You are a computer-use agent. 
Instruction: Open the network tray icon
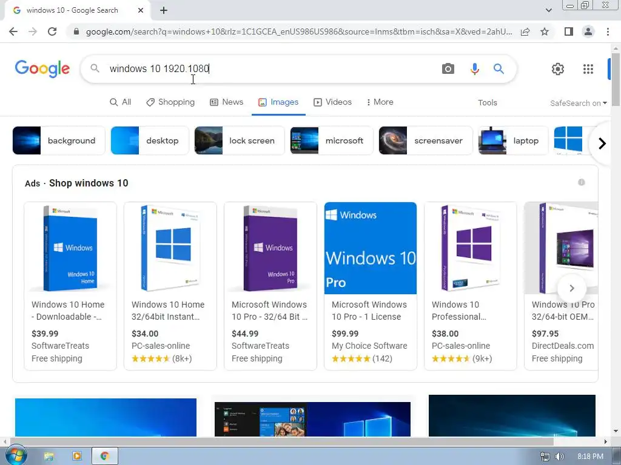tap(545, 457)
